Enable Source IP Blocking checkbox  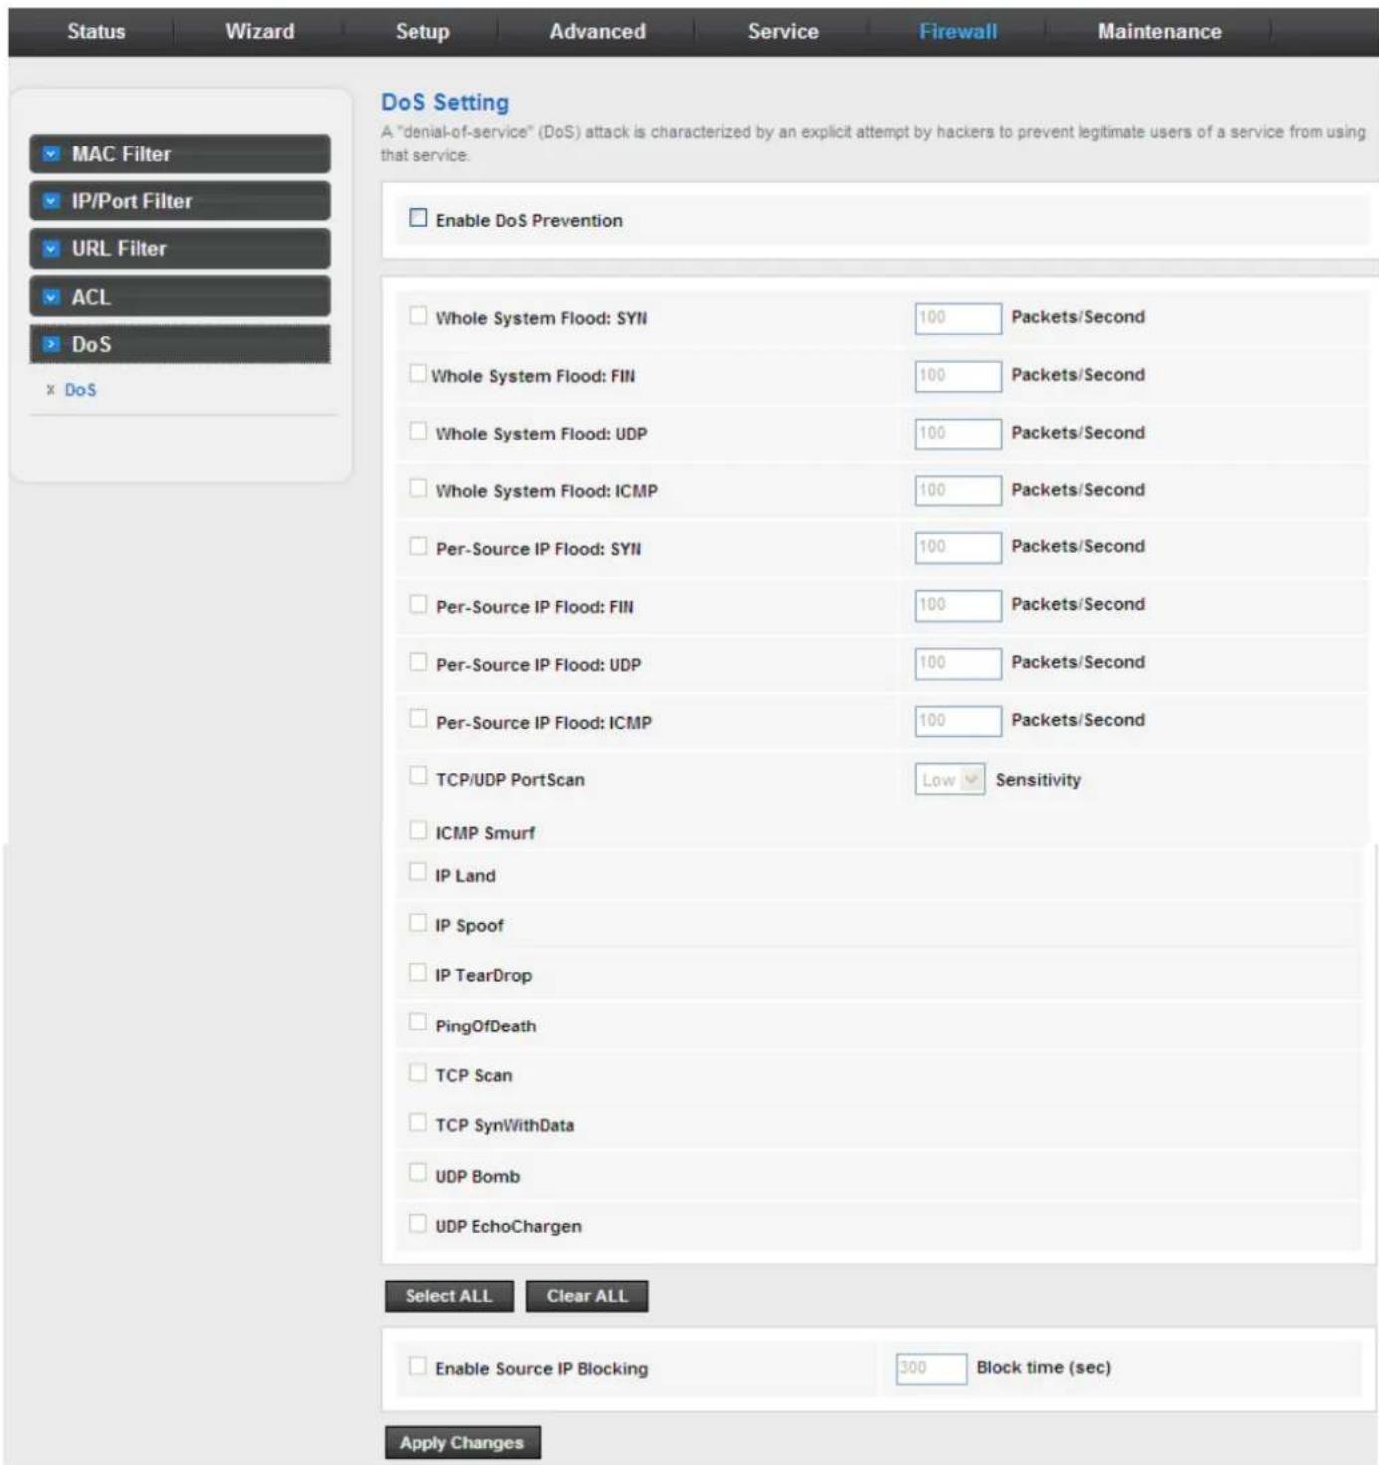(x=418, y=1366)
